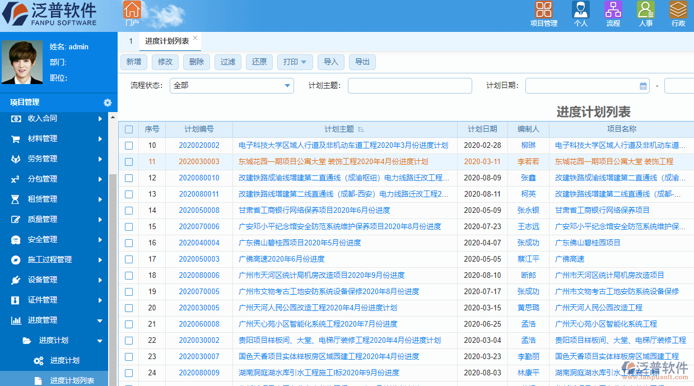Image resolution: width=694 pixels, height=386 pixels.
Task: Click the sidebar vertical scrollbar
Action: tap(113, 280)
